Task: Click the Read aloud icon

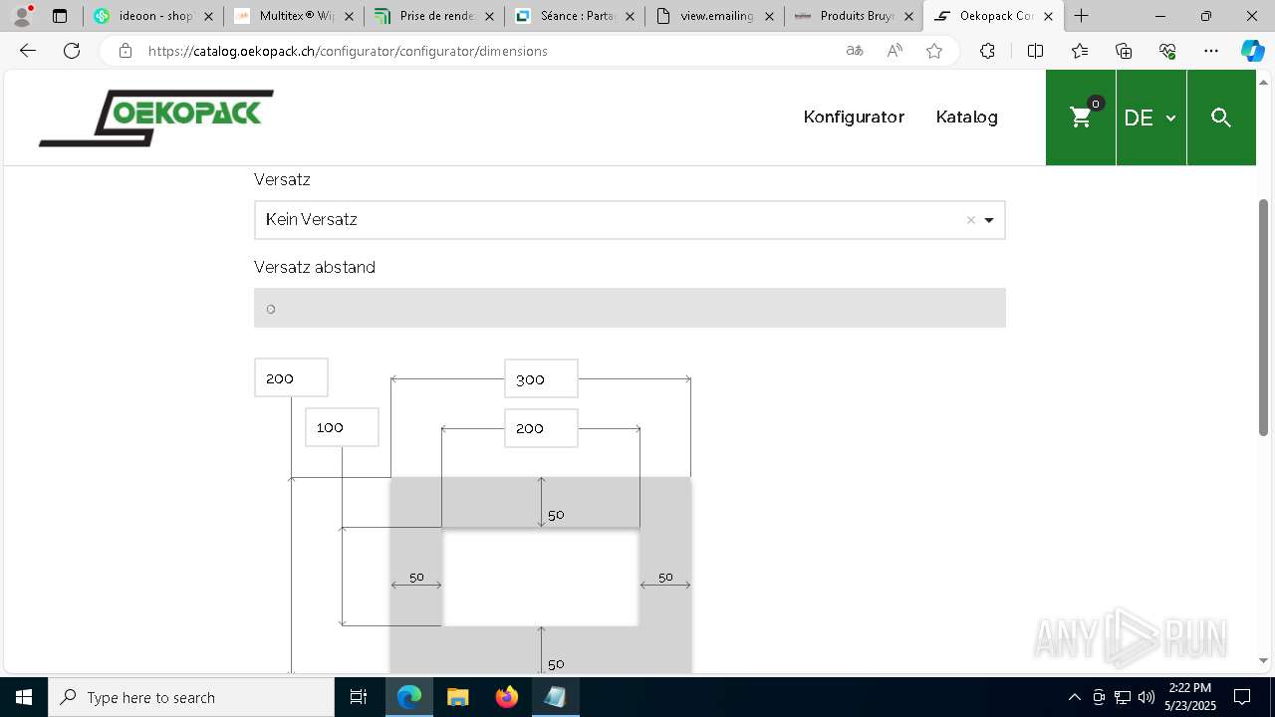Action: coord(894,51)
